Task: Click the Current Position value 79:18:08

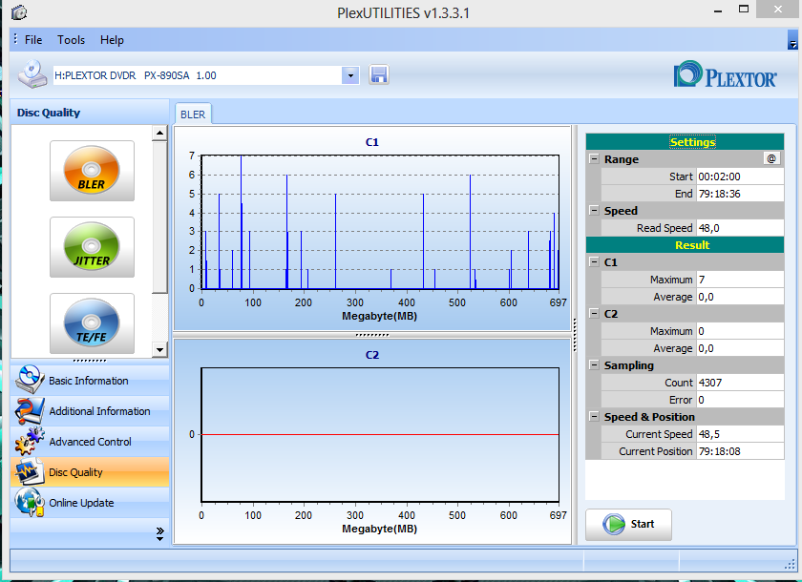Action: [x=740, y=451]
